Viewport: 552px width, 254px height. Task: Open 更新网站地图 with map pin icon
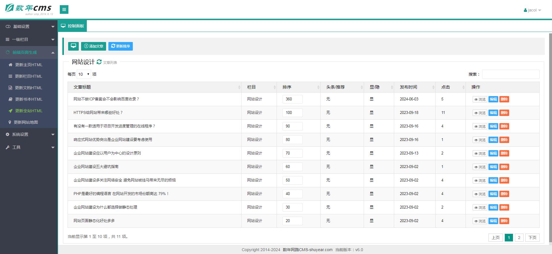click(26, 122)
